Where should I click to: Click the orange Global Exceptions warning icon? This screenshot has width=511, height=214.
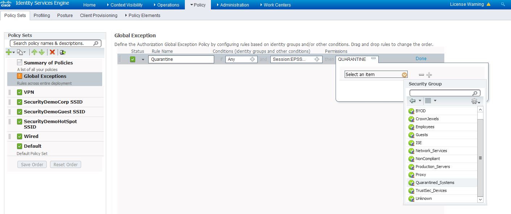(x=20, y=76)
